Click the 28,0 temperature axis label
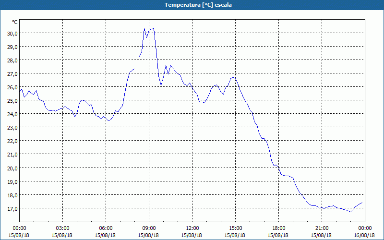The image size is (384, 240). pyautogui.click(x=12, y=60)
